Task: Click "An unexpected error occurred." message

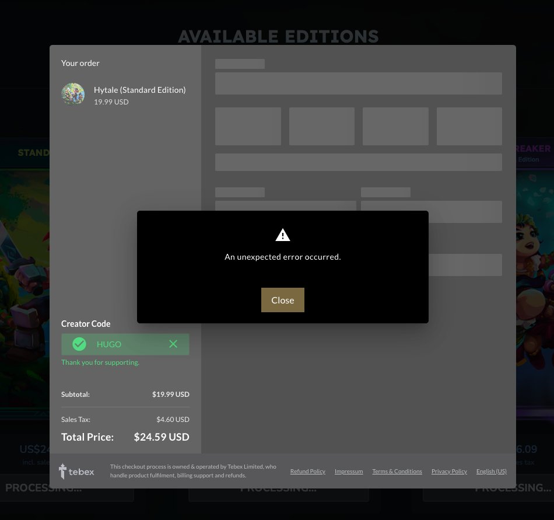Action: point(283,257)
